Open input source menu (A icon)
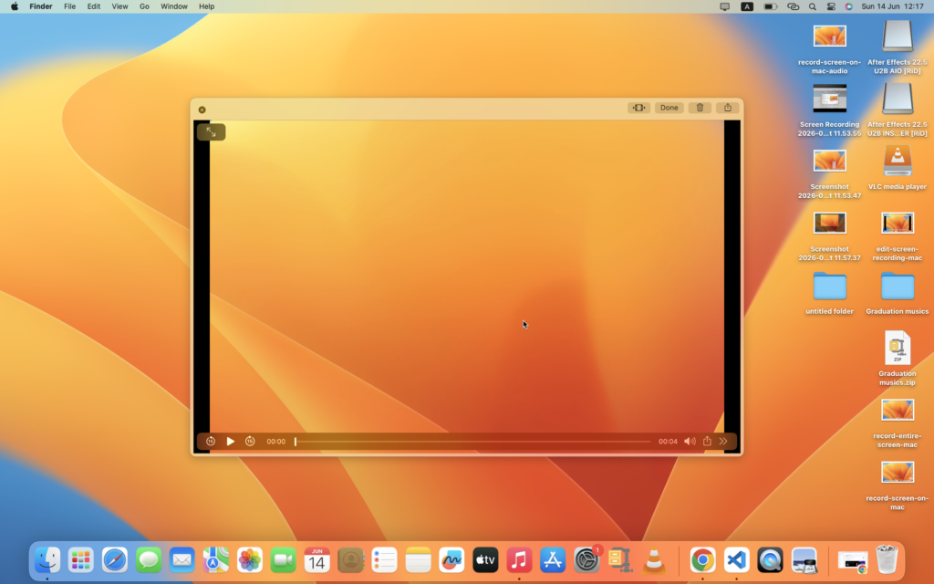934x584 pixels. click(747, 6)
